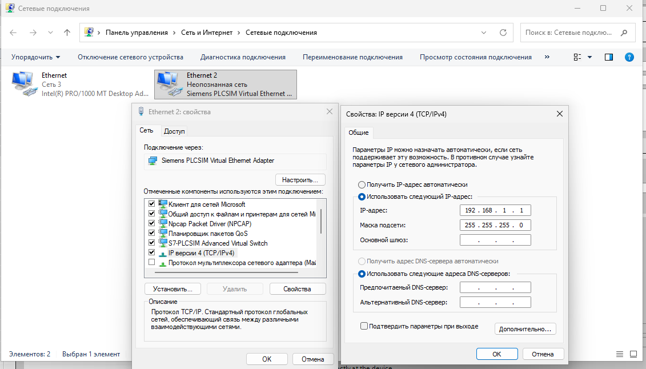
Task: Go up one folder level
Action: coord(67,33)
